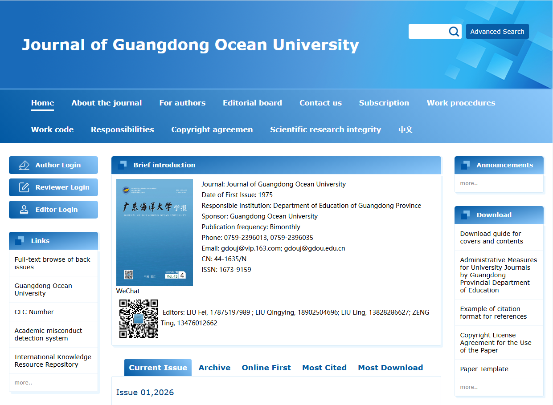Click the Announcements panel square icon
553x405 pixels.
(x=465, y=165)
